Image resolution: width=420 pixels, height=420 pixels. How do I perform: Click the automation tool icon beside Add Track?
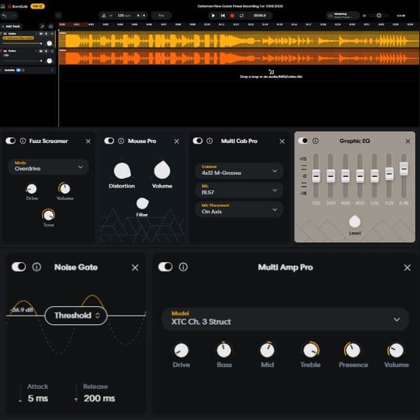(x=42, y=26)
